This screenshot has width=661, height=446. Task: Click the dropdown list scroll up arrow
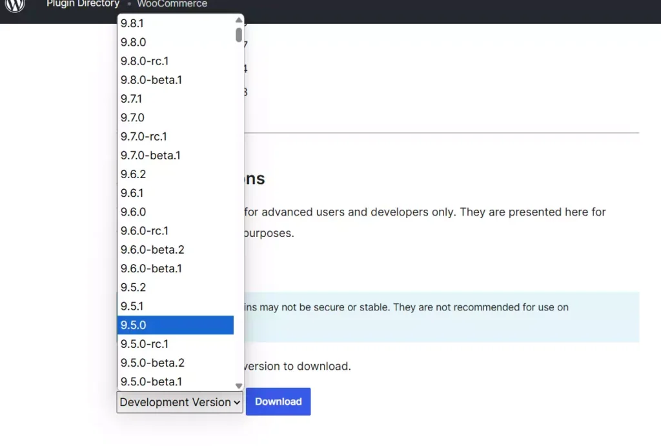(x=239, y=20)
